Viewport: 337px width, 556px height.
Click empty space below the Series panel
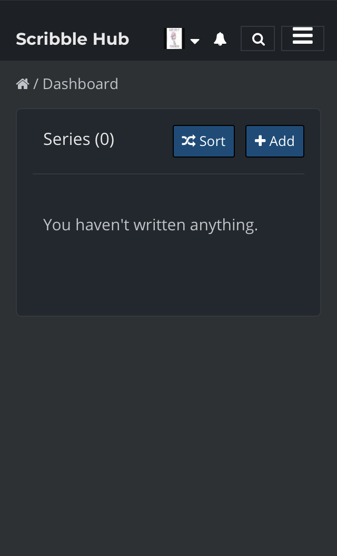click(x=168, y=422)
